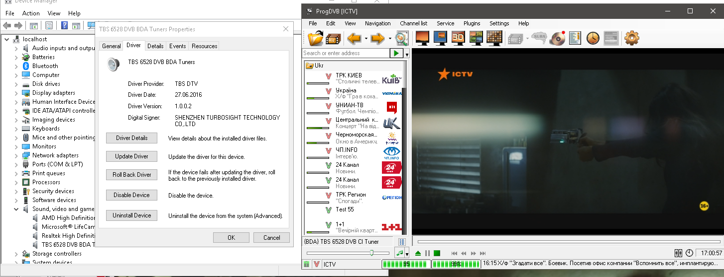Toggle the SUBS subtitles cloud icon
Image resolution: width=724 pixels, height=277 pixels.
click(539, 38)
